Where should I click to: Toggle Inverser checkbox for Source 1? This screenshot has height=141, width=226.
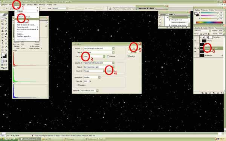(x=108, y=56)
